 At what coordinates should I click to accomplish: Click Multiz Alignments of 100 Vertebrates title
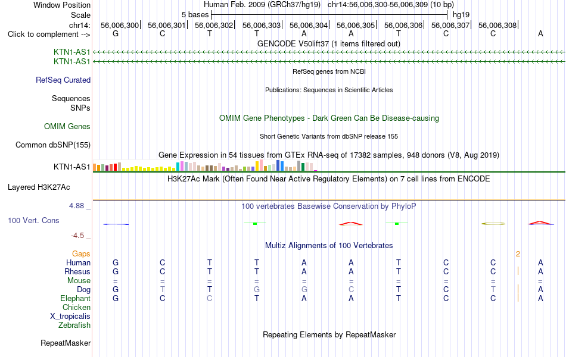tap(329, 246)
